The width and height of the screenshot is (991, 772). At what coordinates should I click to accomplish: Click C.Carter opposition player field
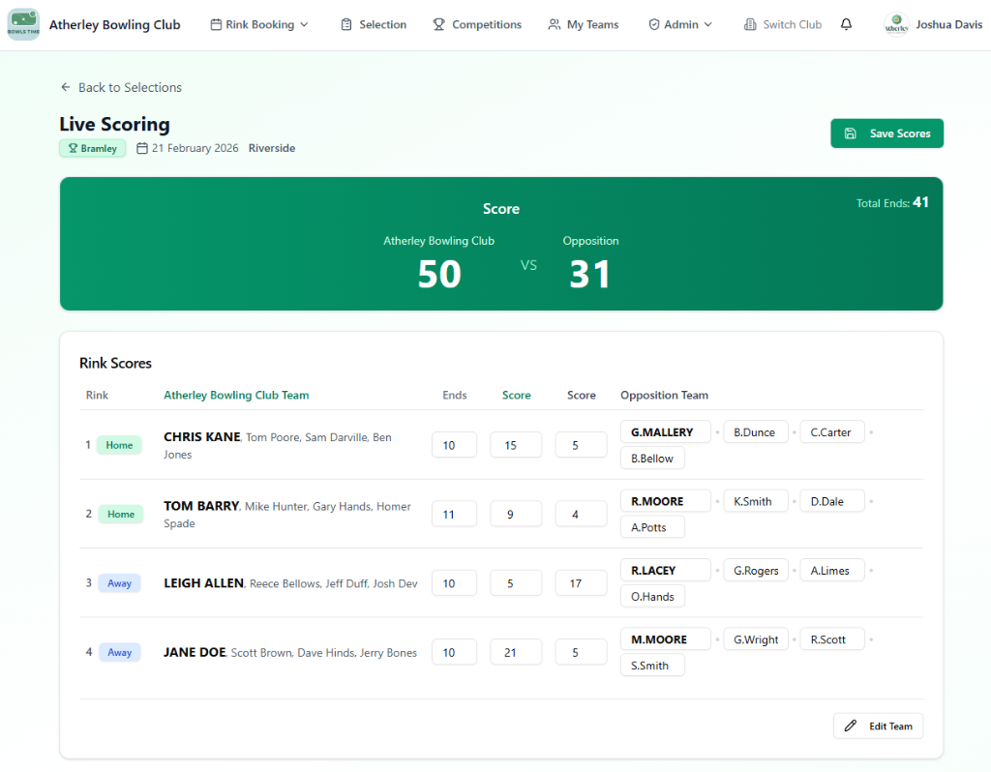832,432
